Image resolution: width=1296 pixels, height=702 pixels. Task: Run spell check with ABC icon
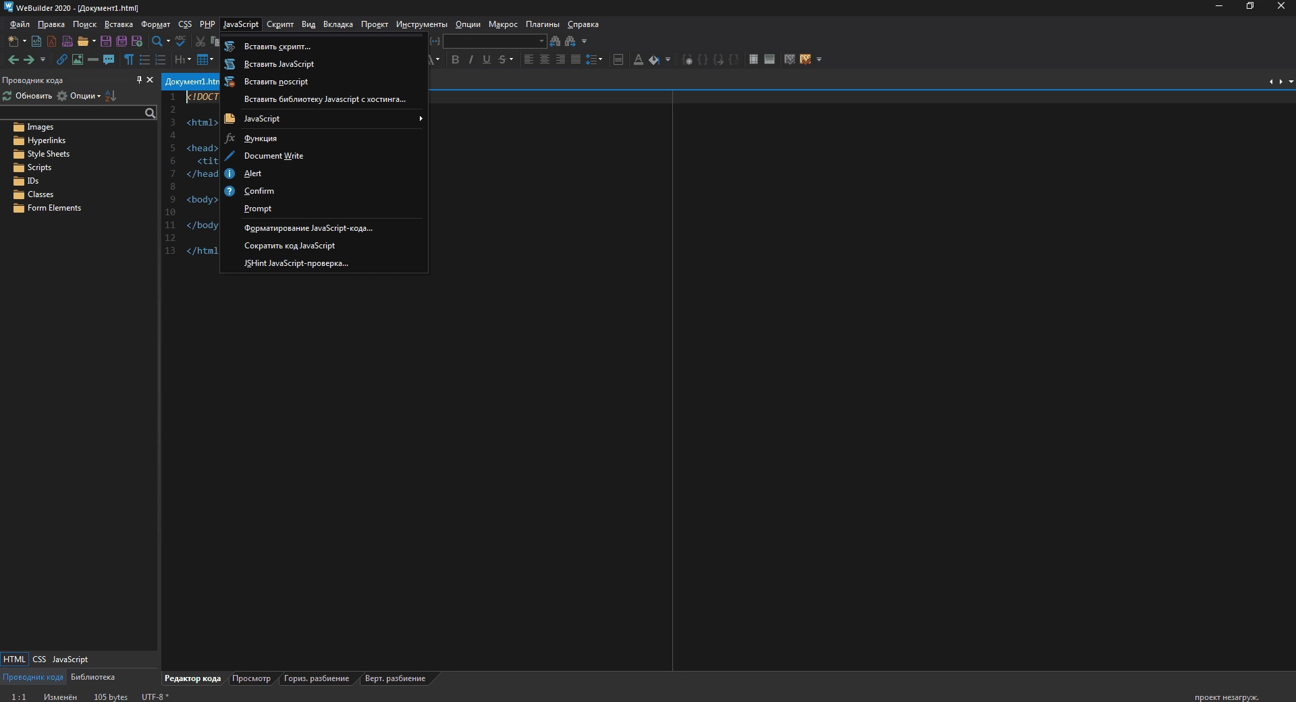(180, 41)
